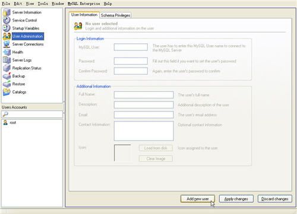Viewport: 297px width, 214px height.
Task: Select the Backup icon
Action: (x=7, y=76)
